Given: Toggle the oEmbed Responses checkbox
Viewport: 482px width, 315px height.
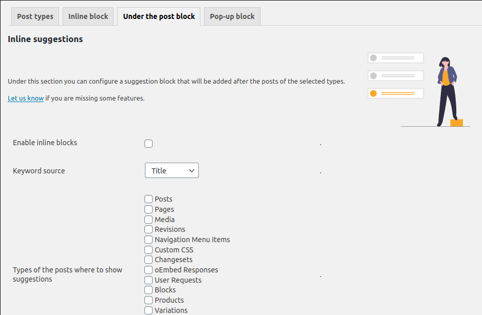Looking at the screenshot, I should [149, 270].
